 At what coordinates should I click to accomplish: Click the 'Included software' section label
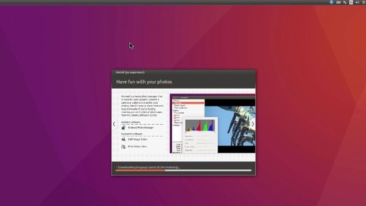(131, 122)
